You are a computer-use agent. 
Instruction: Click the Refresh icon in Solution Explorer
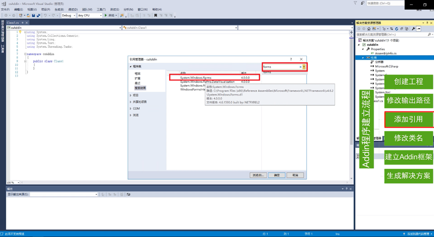point(397,28)
